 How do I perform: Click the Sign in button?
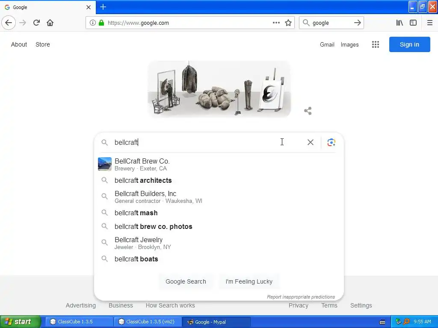click(409, 44)
